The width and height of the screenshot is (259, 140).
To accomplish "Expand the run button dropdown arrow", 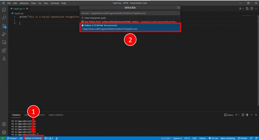I will [x=243, y=9].
